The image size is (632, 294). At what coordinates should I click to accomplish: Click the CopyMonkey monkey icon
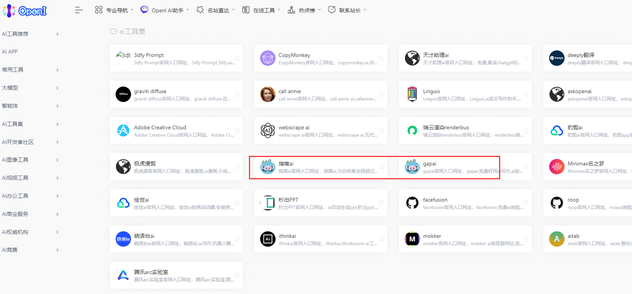[268, 58]
